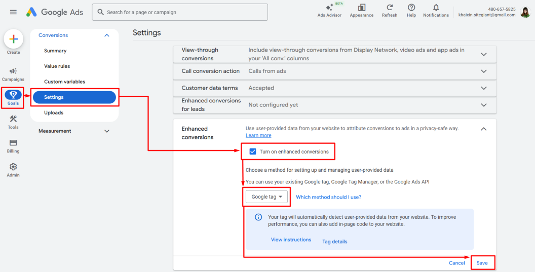This screenshot has height=272, width=535.
Task: Open the Google tag method dropdown
Action: [x=266, y=197]
